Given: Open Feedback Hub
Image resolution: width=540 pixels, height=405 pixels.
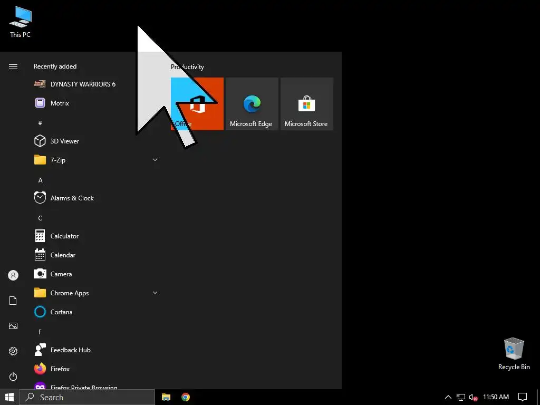Looking at the screenshot, I should 96,350.
